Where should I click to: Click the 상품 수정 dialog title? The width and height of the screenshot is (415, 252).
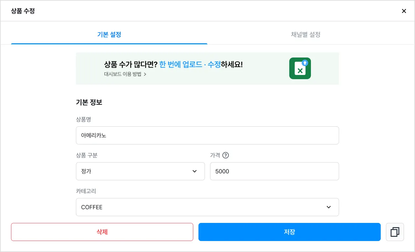point(23,11)
